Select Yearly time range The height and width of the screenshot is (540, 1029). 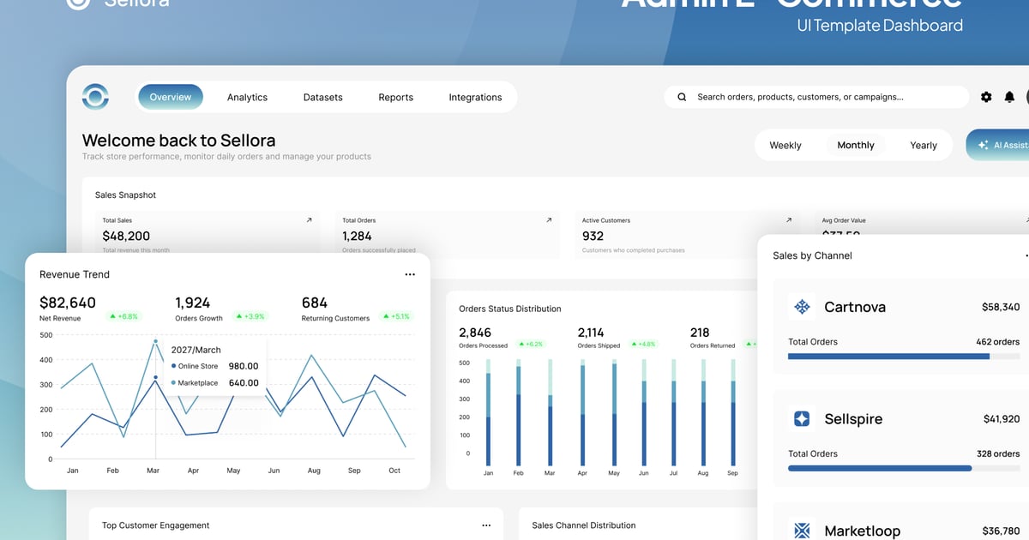(x=924, y=145)
